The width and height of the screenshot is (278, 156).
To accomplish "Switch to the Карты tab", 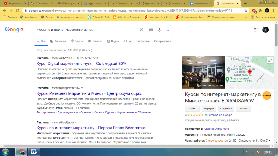I will 77,41.
